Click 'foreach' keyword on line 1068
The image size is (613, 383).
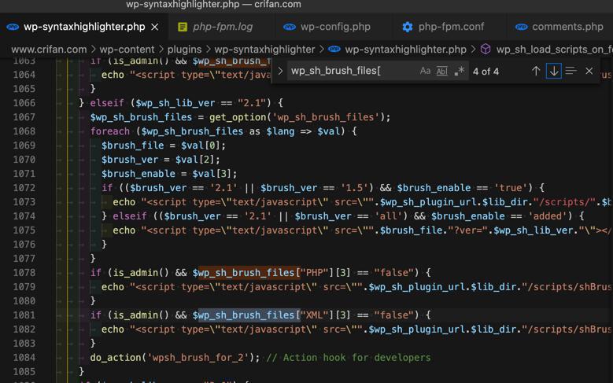110,131
